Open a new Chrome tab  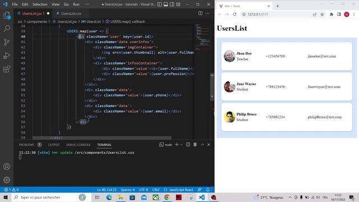click(x=278, y=6)
